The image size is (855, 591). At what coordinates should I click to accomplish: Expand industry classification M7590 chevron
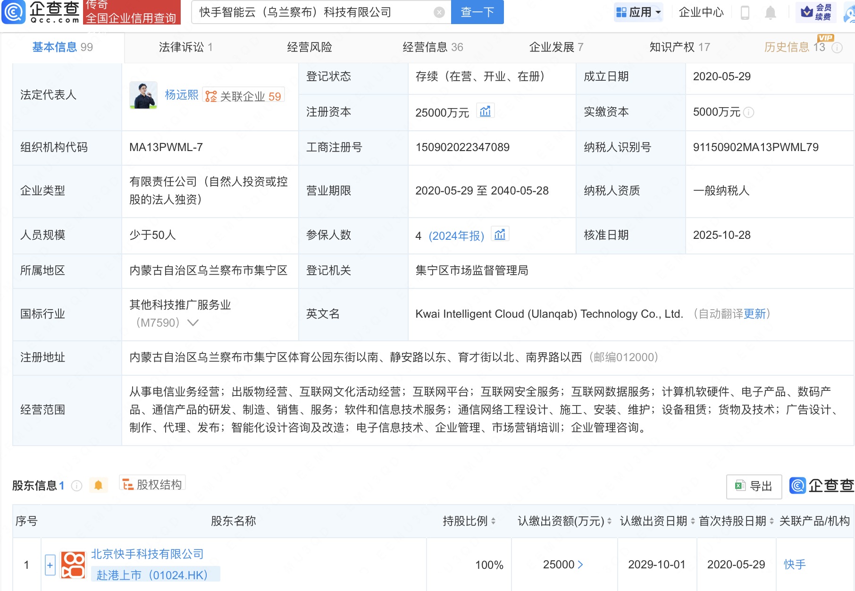click(x=193, y=323)
